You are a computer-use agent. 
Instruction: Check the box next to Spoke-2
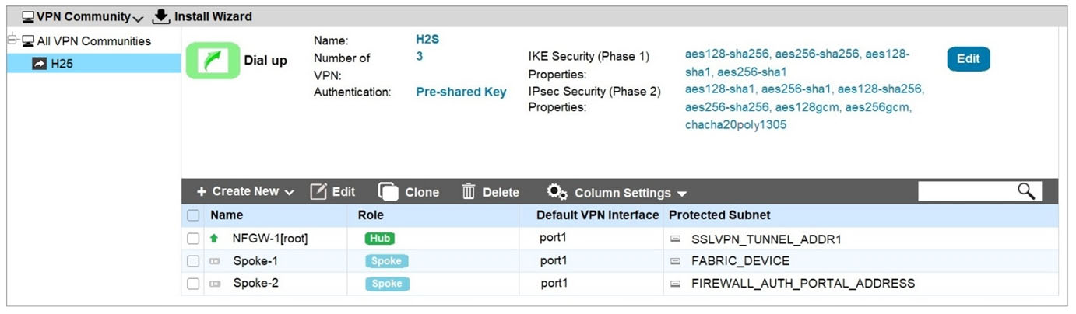(193, 284)
